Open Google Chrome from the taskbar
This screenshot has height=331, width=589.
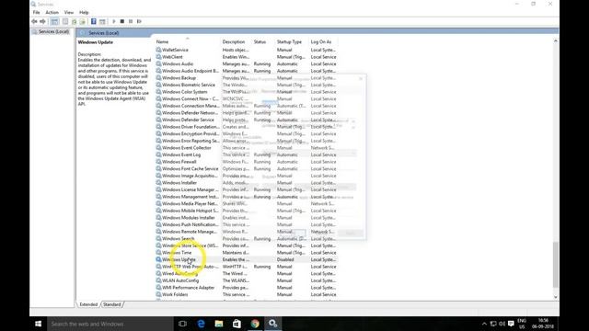click(x=255, y=324)
